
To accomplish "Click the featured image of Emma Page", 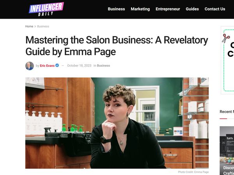I will pos(117,123).
